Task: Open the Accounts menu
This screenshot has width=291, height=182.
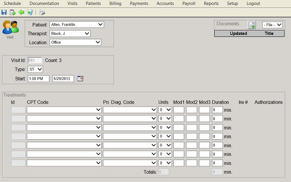Action: (165, 3)
